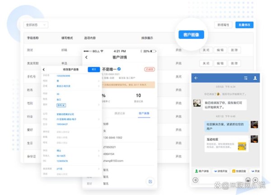
Task: Expand the 50-100万 income row chevron
Action: click(98, 156)
